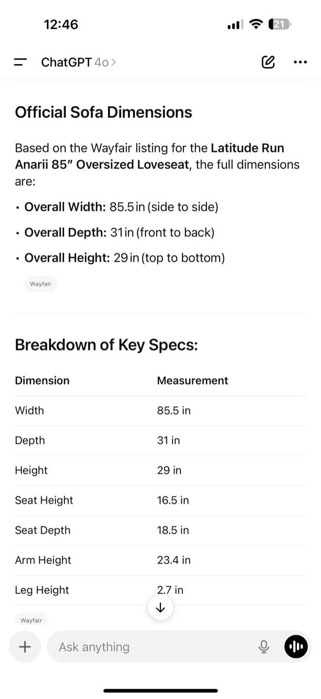Open the Wayfair citation below the table
The width and height of the screenshot is (321, 699).
coord(31,620)
